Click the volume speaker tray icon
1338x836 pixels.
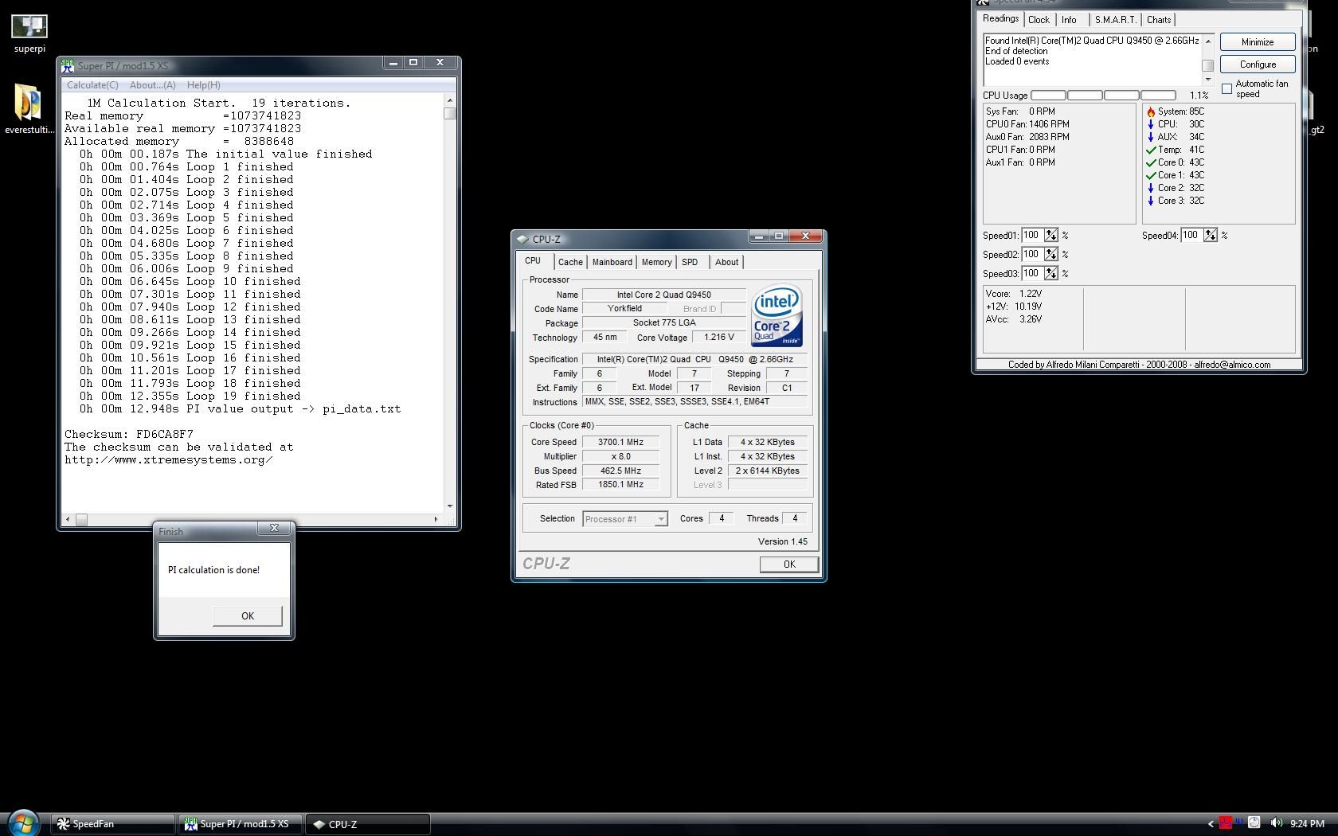tap(1277, 823)
